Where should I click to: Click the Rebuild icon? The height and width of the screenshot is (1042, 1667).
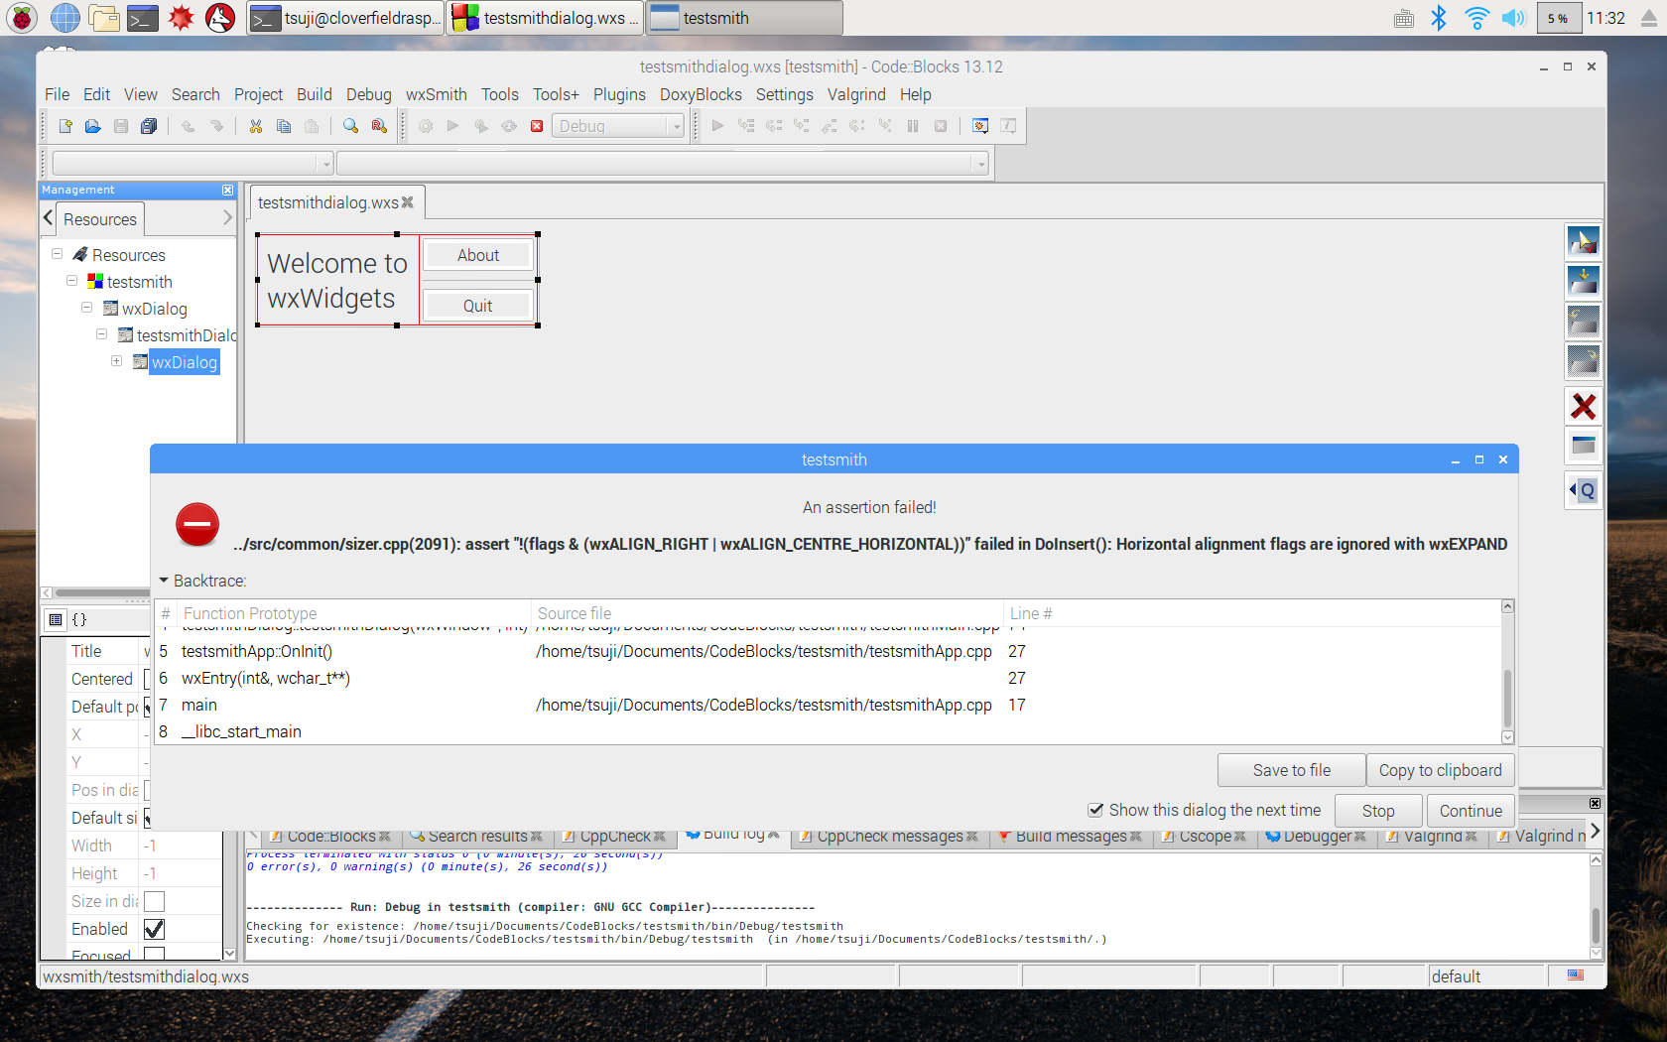(509, 126)
